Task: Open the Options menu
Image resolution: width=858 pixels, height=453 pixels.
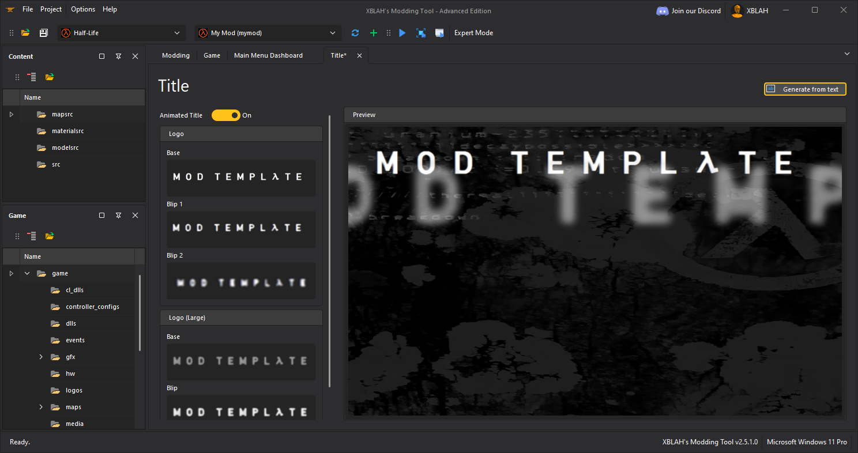Action: pos(82,9)
